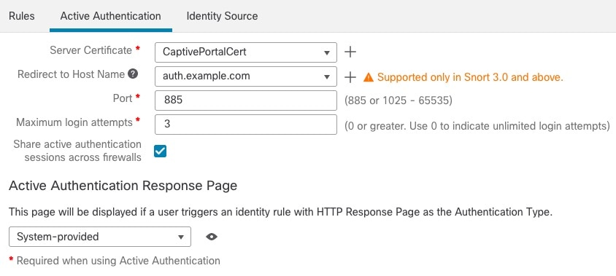The height and width of the screenshot is (276, 616).
Task: Click the CaptivePortalCert text in certificate combo box
Action: pos(204,52)
